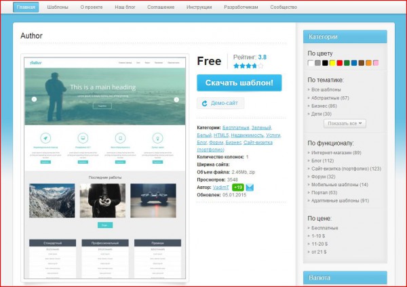Open the 'VadimT' author profile link

(220, 187)
